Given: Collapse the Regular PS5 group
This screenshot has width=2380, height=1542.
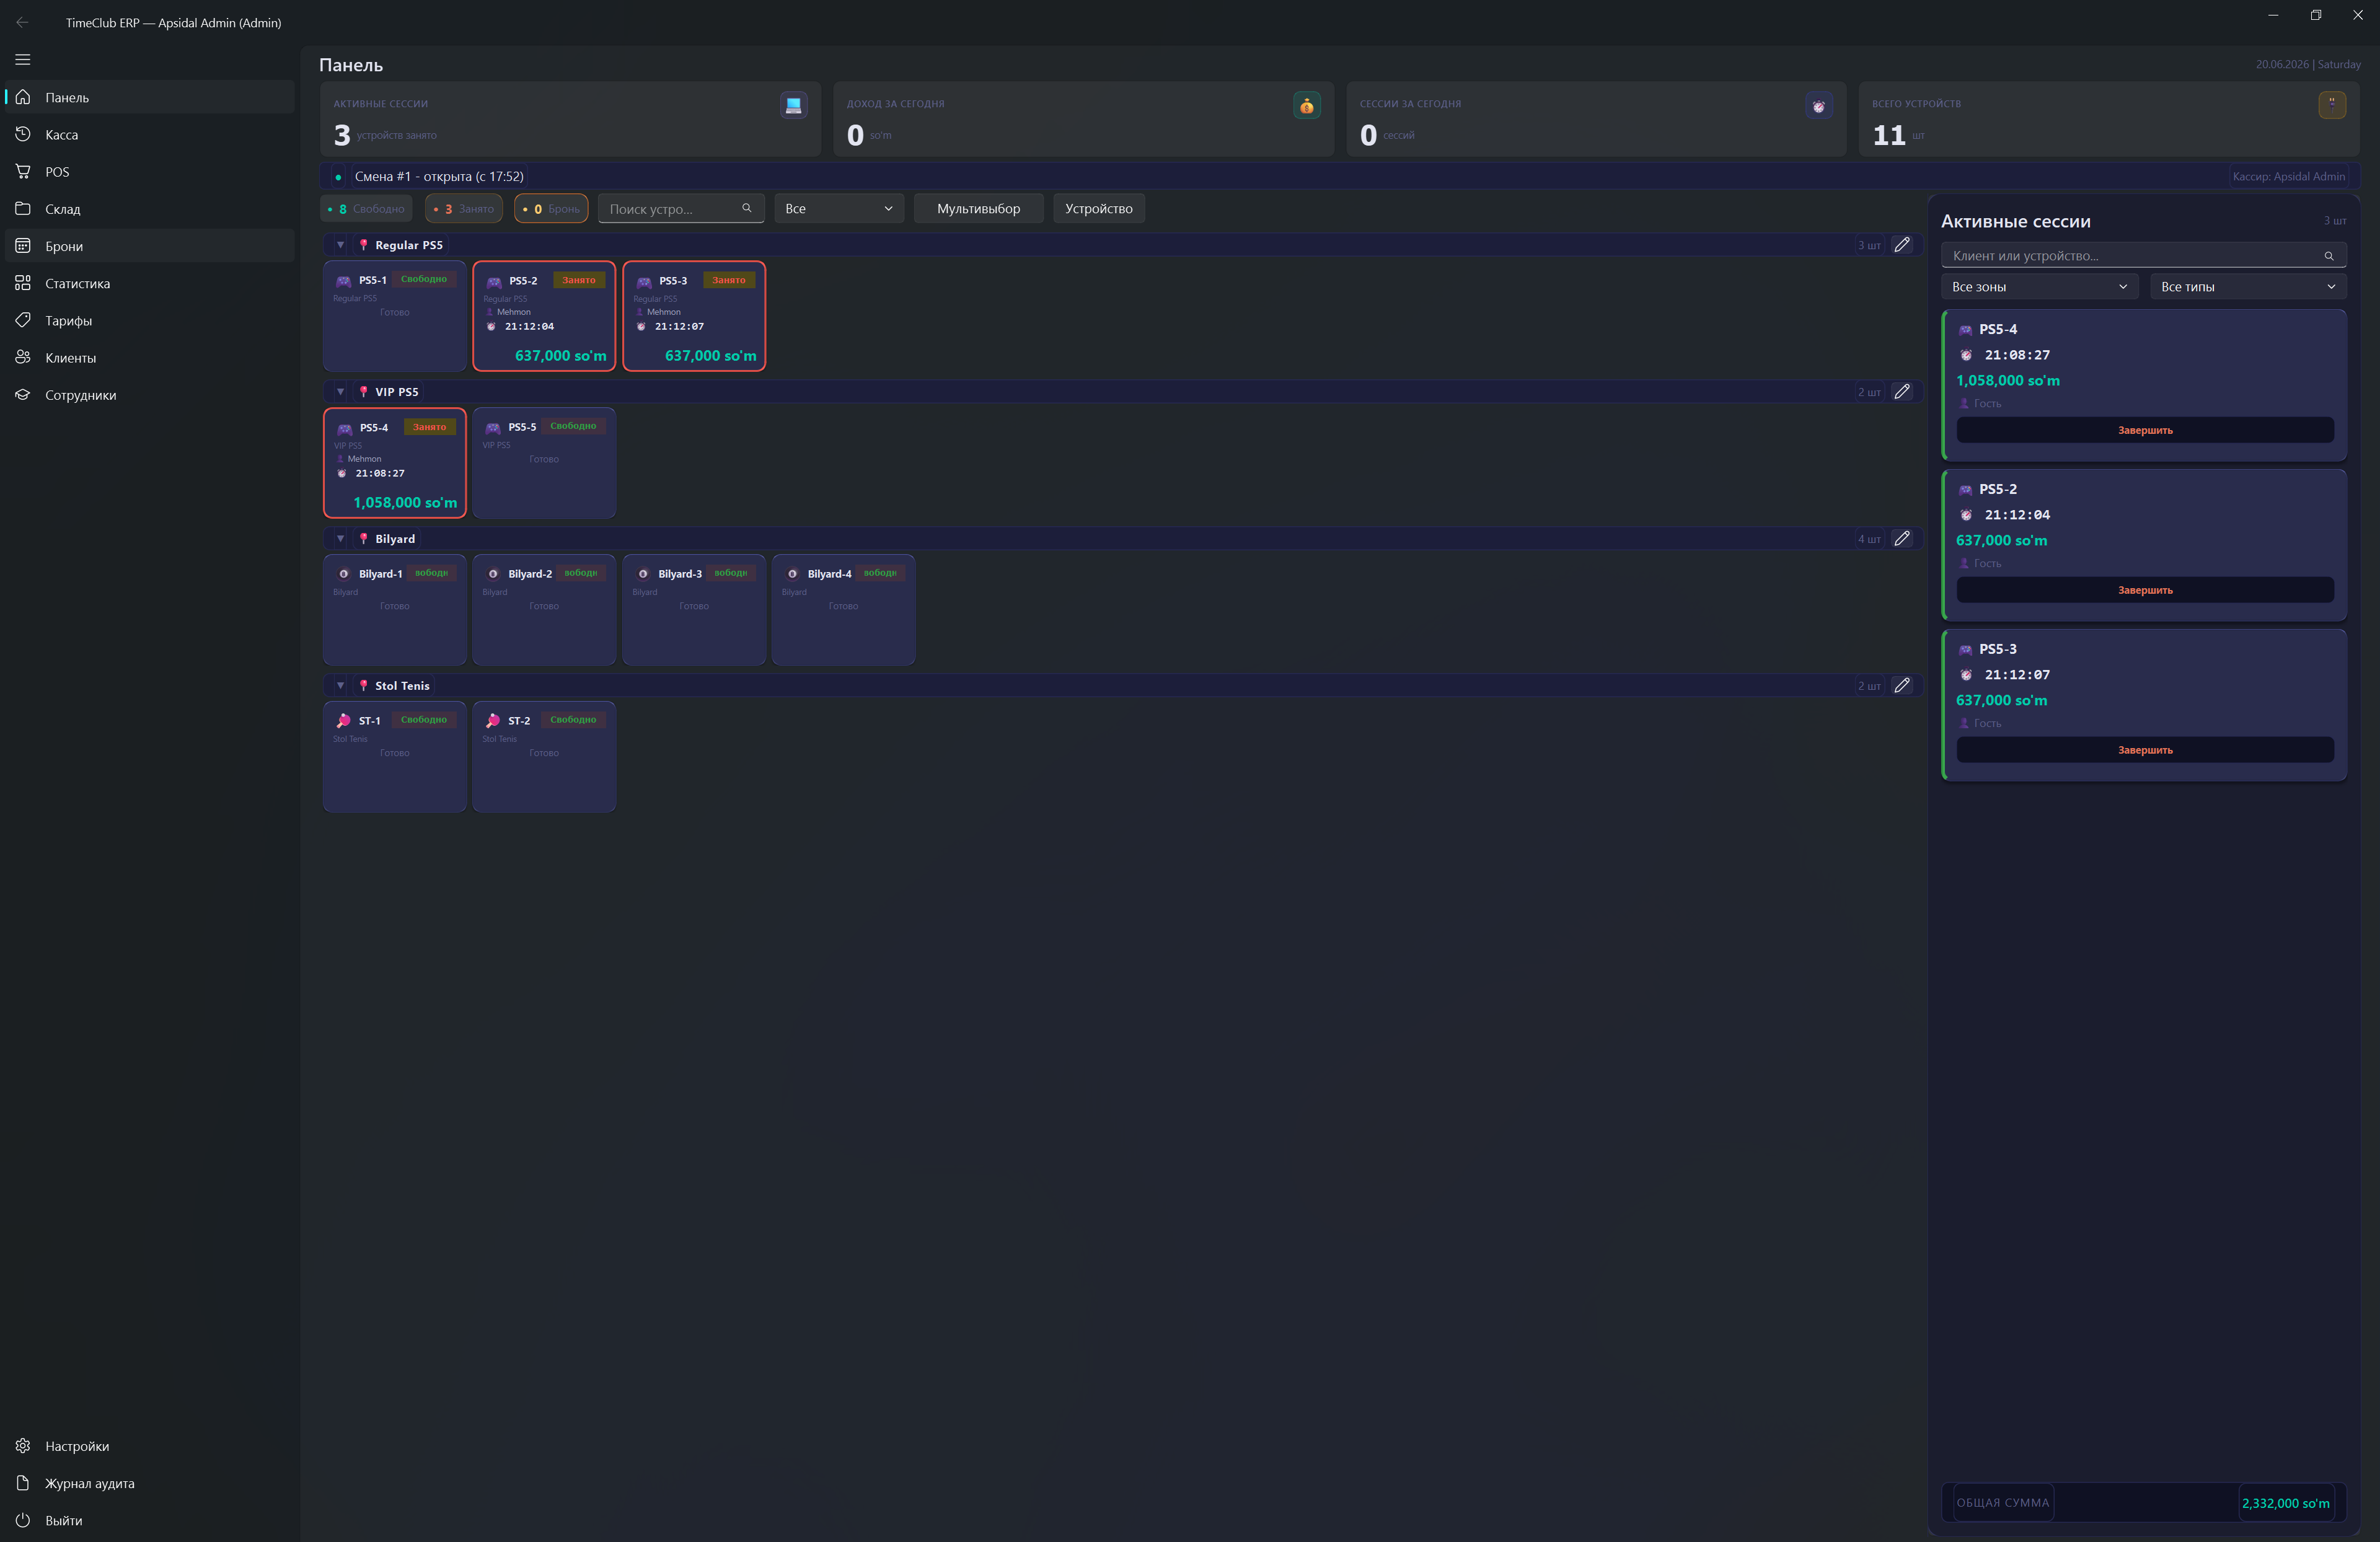Looking at the screenshot, I should coord(340,245).
